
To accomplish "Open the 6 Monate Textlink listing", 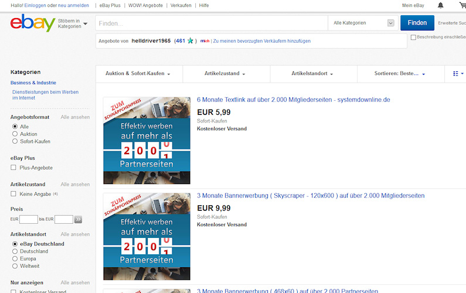I will click(x=293, y=100).
